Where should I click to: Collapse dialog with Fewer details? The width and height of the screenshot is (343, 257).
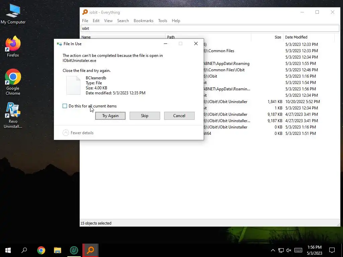coord(78,133)
